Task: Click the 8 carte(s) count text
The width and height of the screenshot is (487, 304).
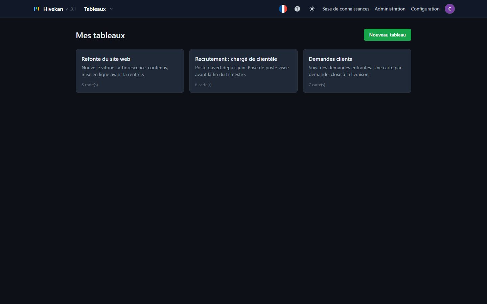Action: click(x=90, y=85)
